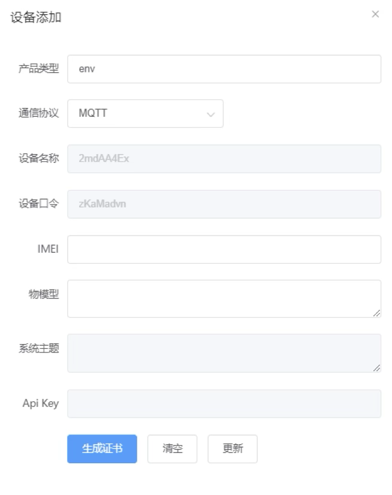Close the 设备添加 dialog
Viewport: 392px width, 495px height.
point(375,14)
